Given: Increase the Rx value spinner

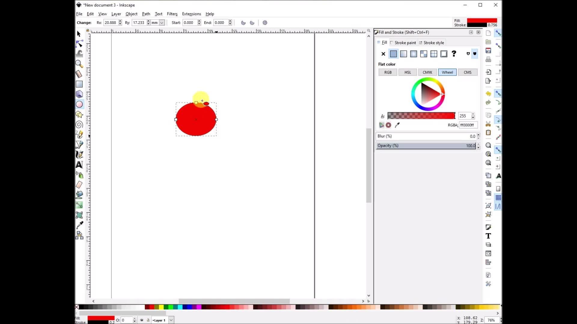Looking at the screenshot, I should coord(120,21).
